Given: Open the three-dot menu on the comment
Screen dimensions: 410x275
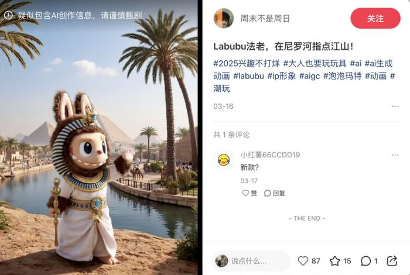Looking at the screenshot, I should coord(395,155).
